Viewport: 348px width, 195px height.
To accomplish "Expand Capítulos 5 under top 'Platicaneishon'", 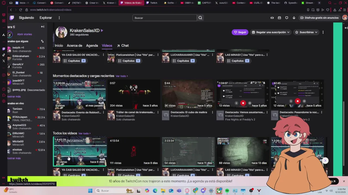I will tap(129, 61).
